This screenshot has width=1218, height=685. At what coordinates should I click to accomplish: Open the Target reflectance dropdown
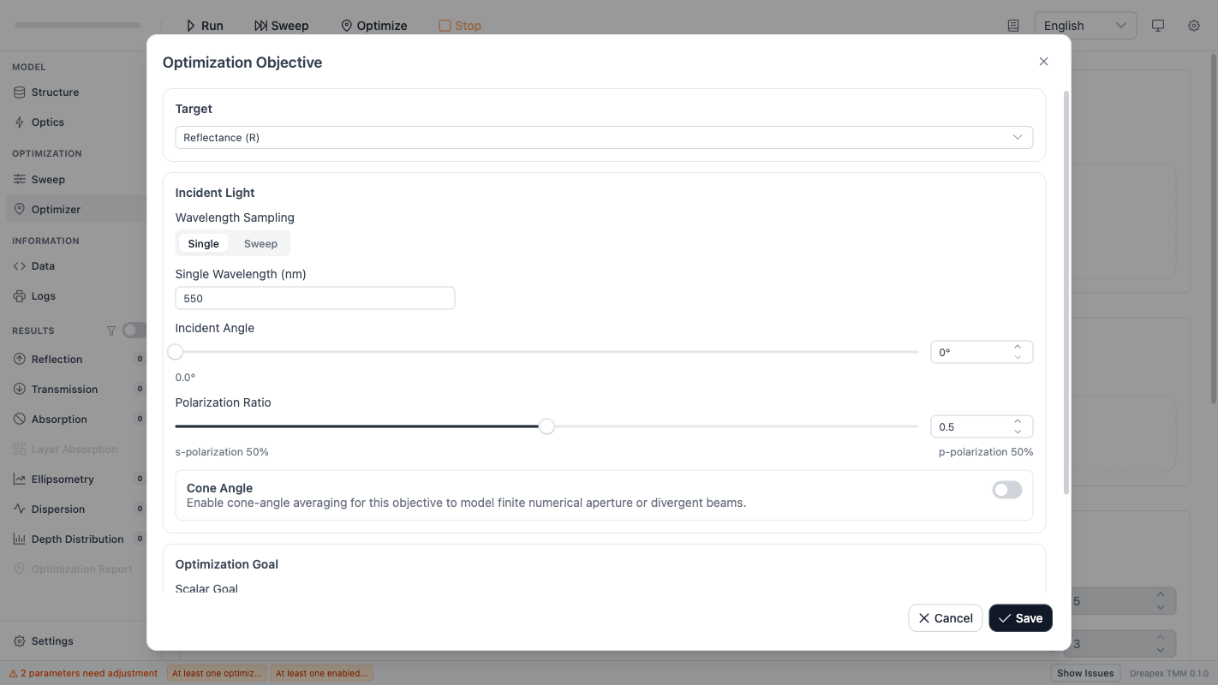coord(604,137)
